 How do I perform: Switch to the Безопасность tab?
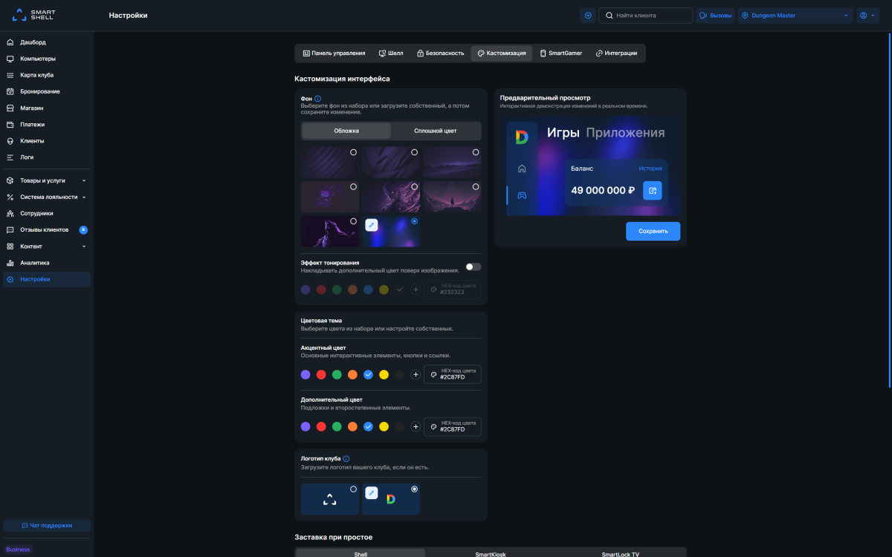(440, 53)
